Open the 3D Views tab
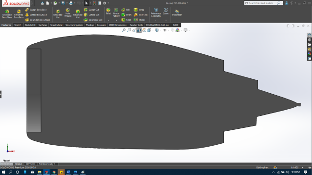Screen dimensions: 312x175 [31, 164]
